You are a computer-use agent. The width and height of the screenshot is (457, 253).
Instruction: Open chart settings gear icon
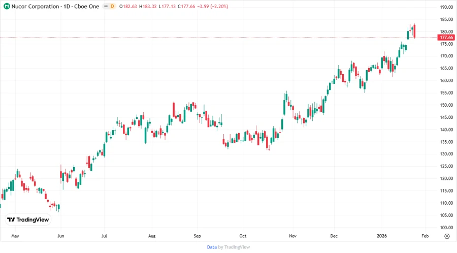447,236
